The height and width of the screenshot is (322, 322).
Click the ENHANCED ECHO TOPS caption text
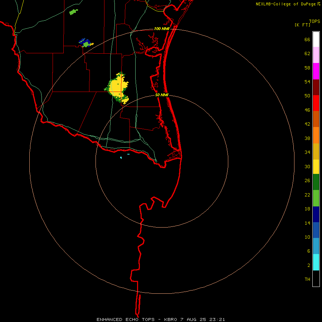pos(126,319)
